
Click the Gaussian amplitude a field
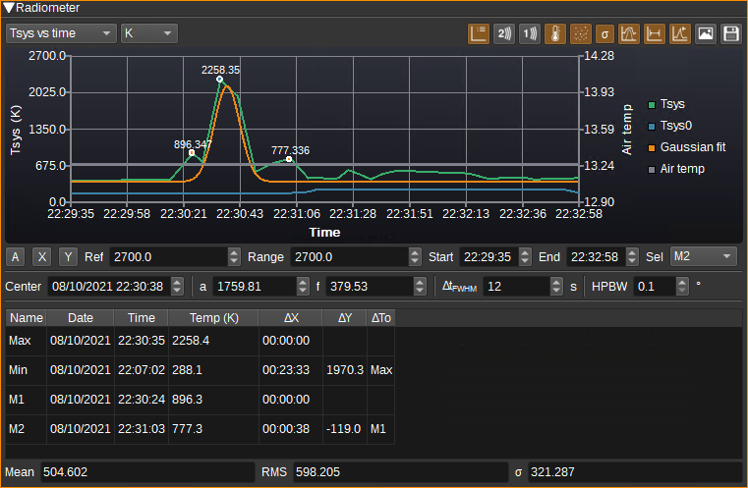(255, 287)
